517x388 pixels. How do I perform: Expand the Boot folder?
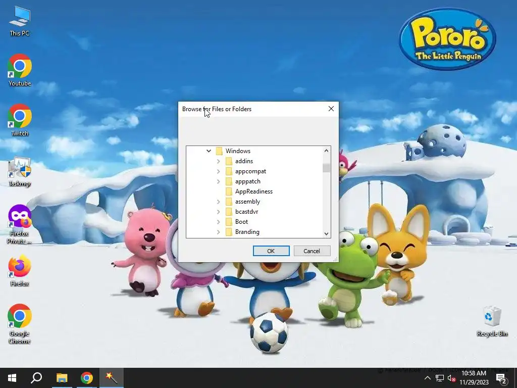[218, 222]
